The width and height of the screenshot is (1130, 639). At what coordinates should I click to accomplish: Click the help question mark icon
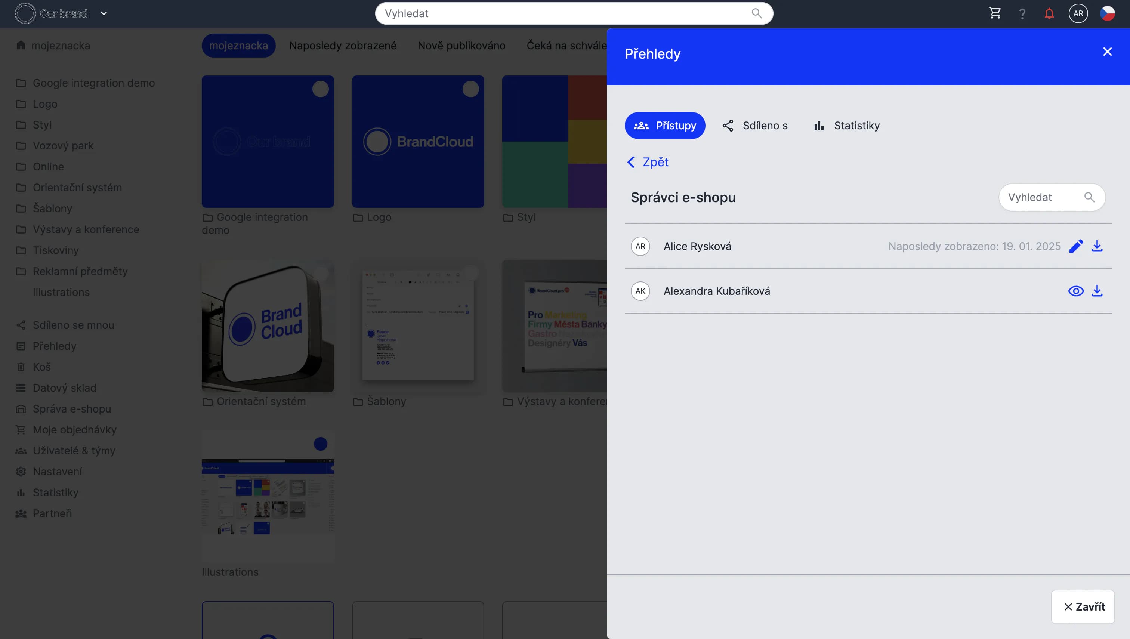[1022, 14]
